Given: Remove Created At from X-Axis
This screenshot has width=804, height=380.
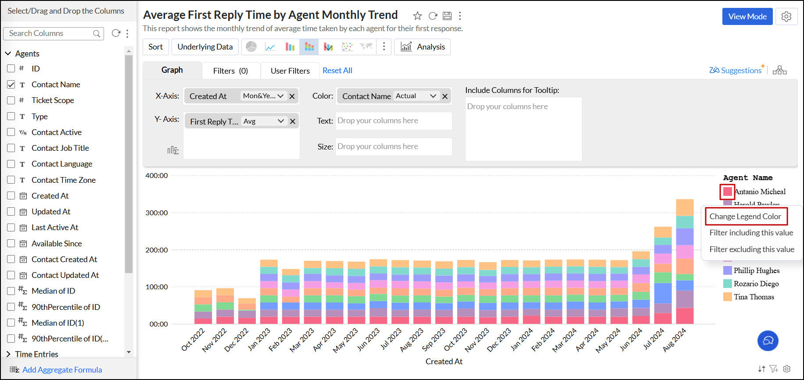Looking at the screenshot, I should click(292, 96).
